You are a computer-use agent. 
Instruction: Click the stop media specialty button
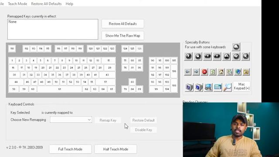coord(198,56)
